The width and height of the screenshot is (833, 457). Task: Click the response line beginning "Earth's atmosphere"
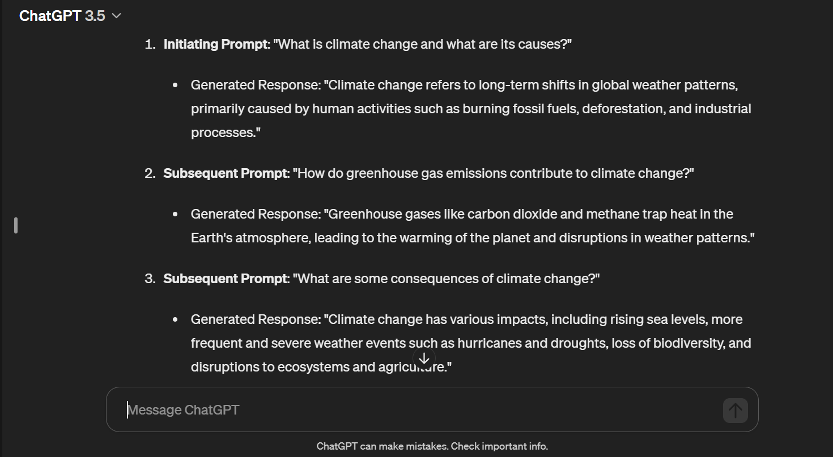(473, 238)
